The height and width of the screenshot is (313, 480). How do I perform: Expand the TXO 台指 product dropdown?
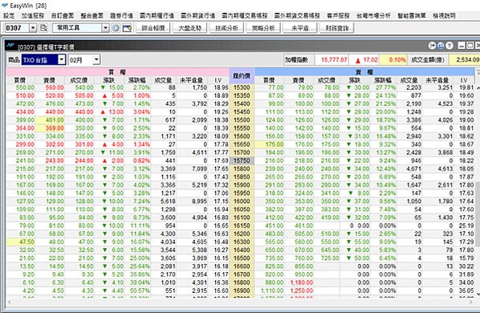[x=62, y=59]
